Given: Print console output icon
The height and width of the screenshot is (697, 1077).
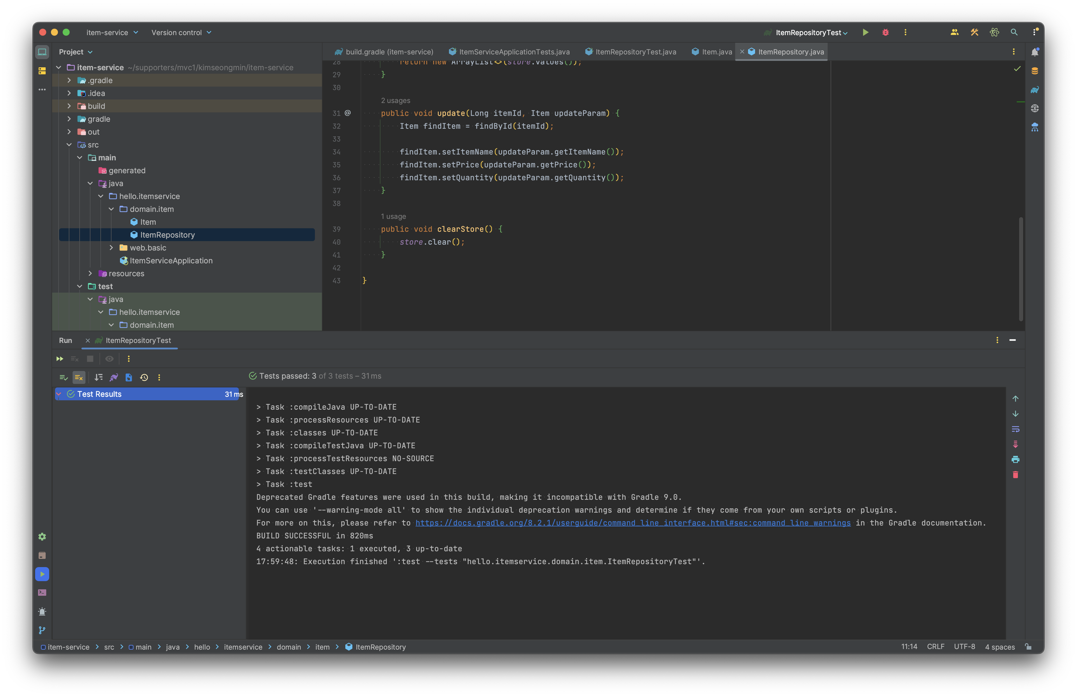Looking at the screenshot, I should 1016,459.
